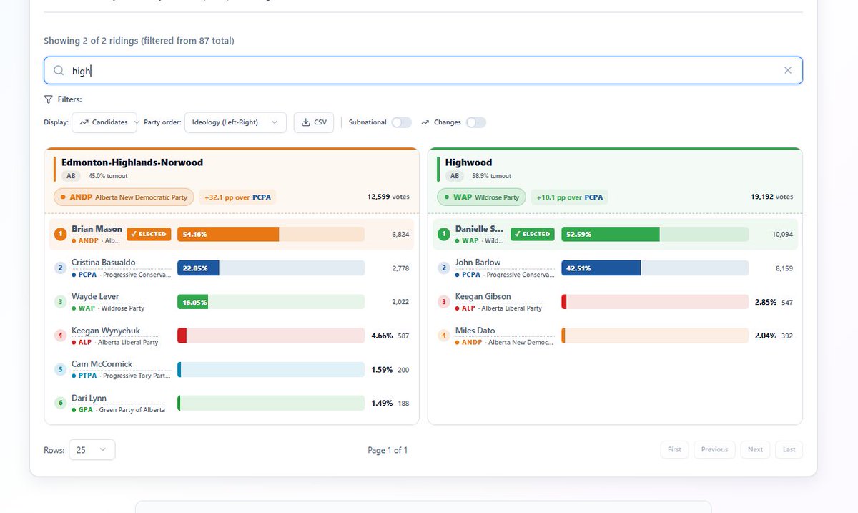Viewport: 858px width, 513px height.
Task: Click the 'Page 1 of 1' indicator
Action: coord(388,450)
